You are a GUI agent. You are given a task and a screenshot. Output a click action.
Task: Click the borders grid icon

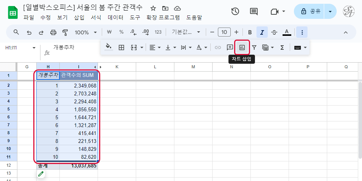pos(121,48)
